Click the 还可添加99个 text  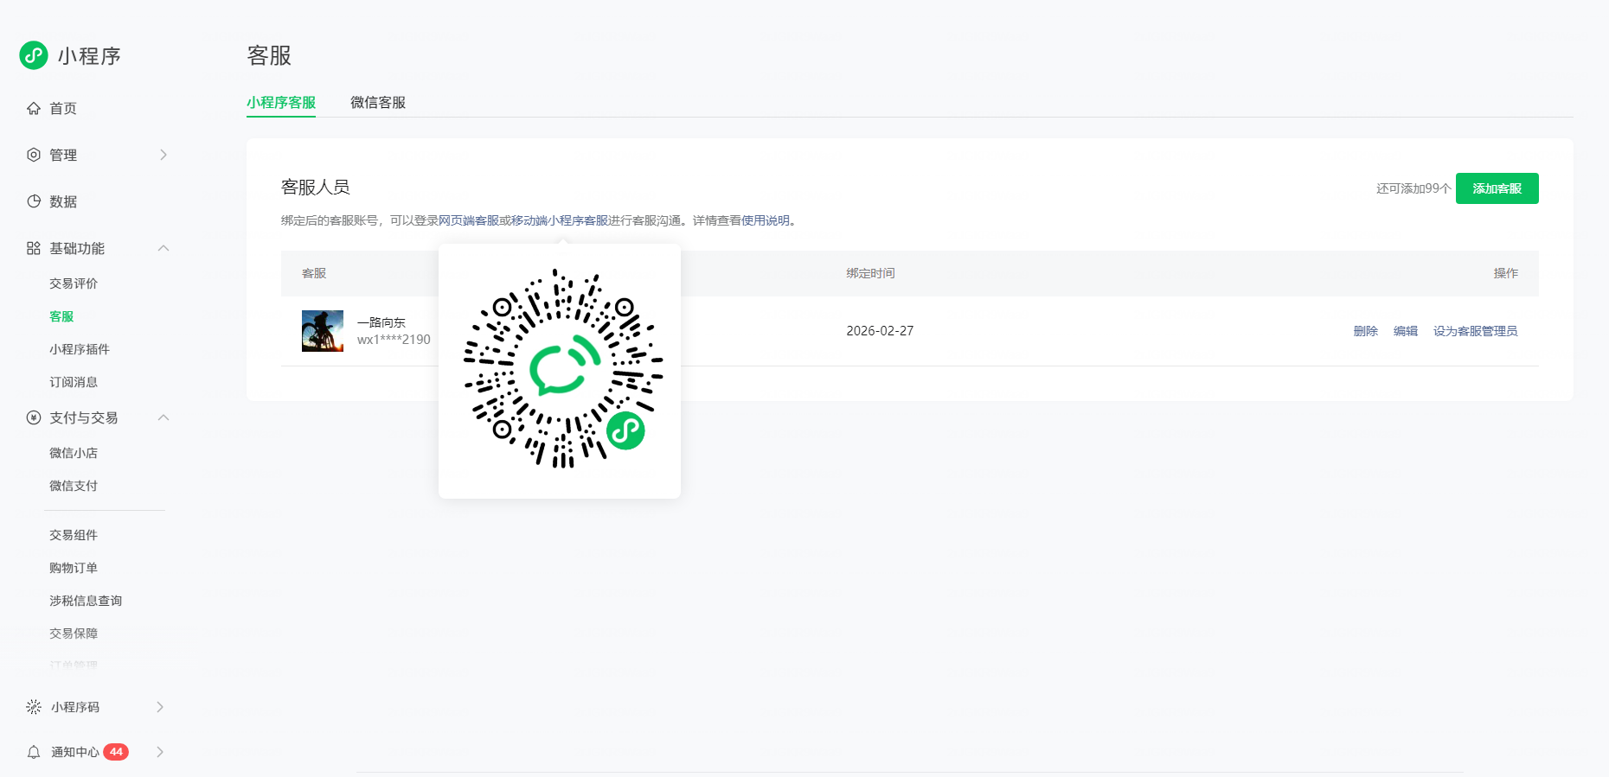pos(1413,188)
